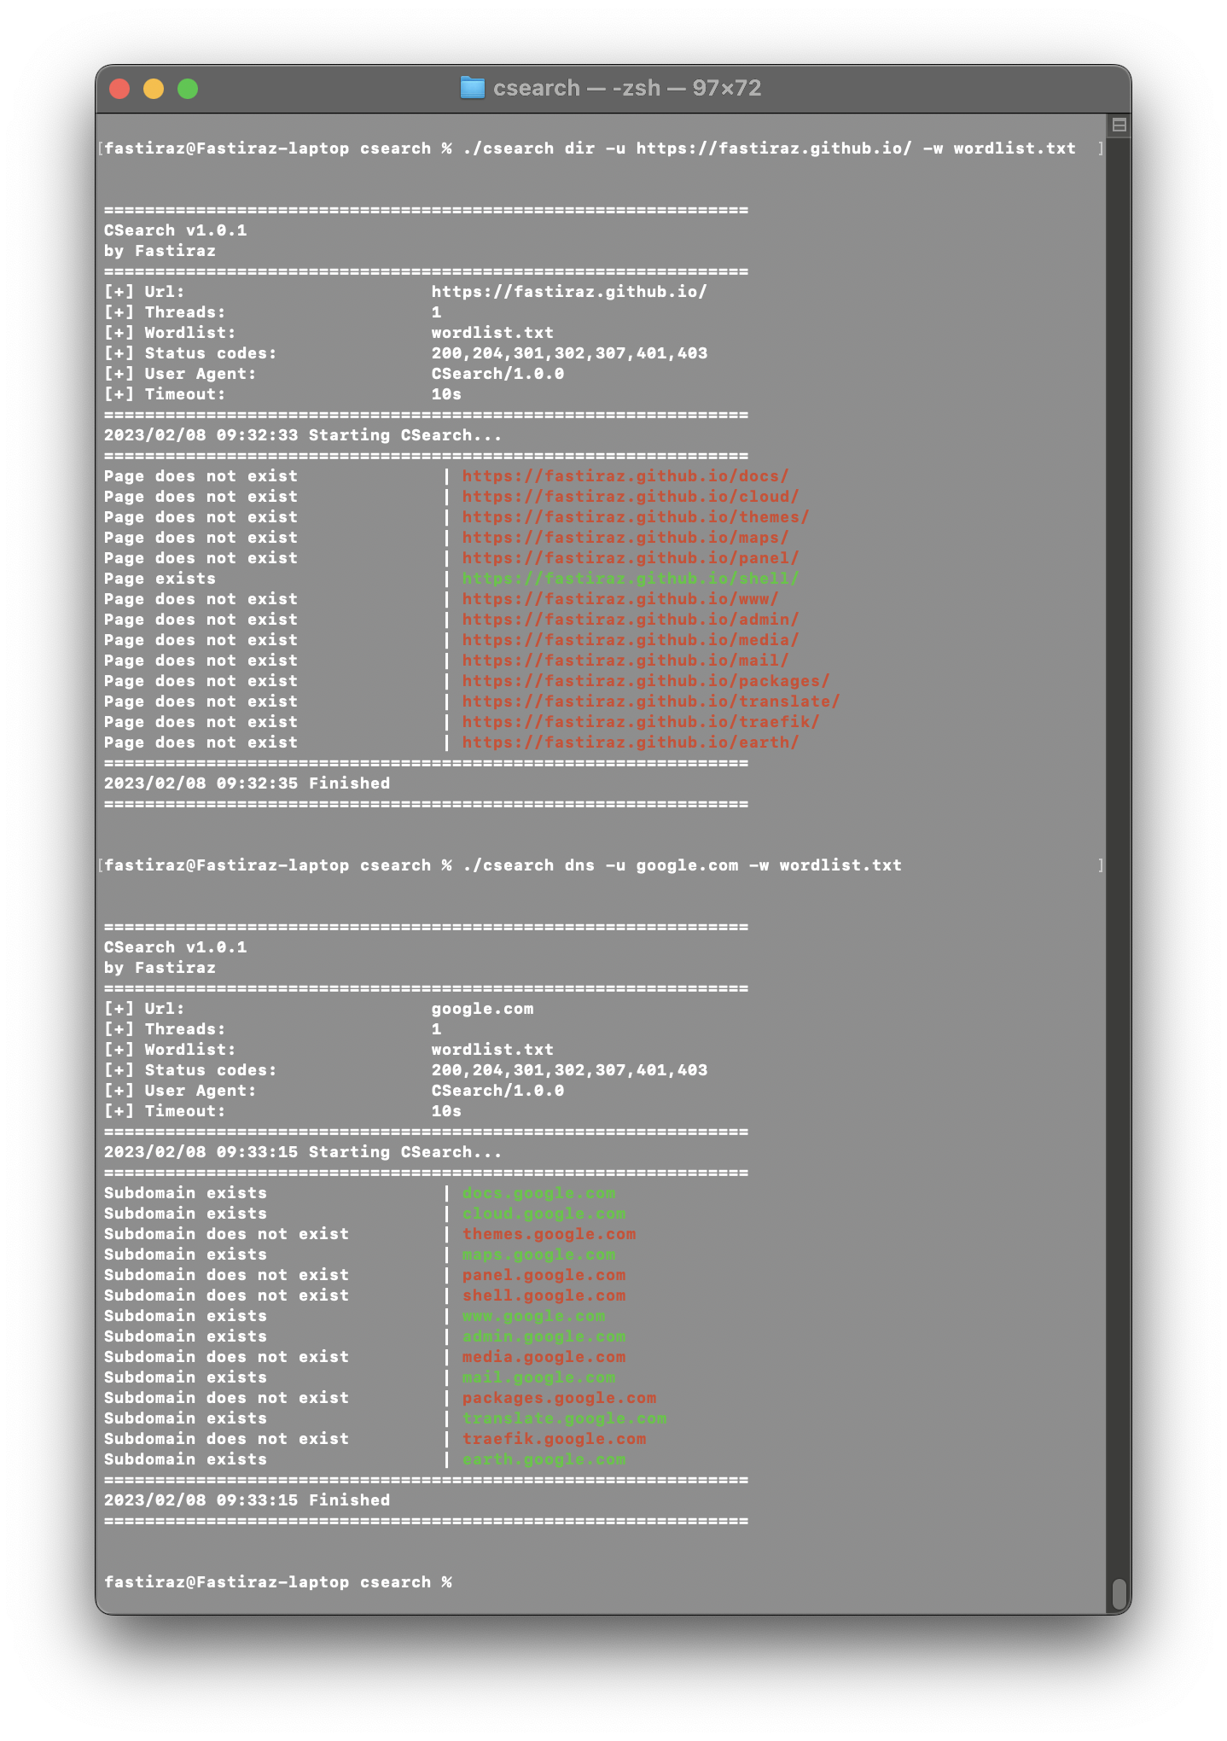Image resolution: width=1227 pixels, height=1741 pixels.
Task: Click '2023/02/08 09:32:33 Starting CSearch...' line
Action: click(303, 435)
